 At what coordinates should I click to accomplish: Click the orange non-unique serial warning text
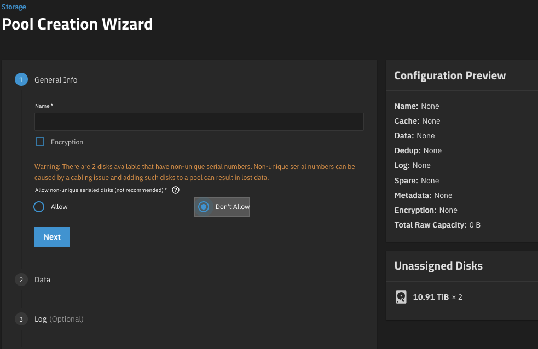tap(195, 172)
